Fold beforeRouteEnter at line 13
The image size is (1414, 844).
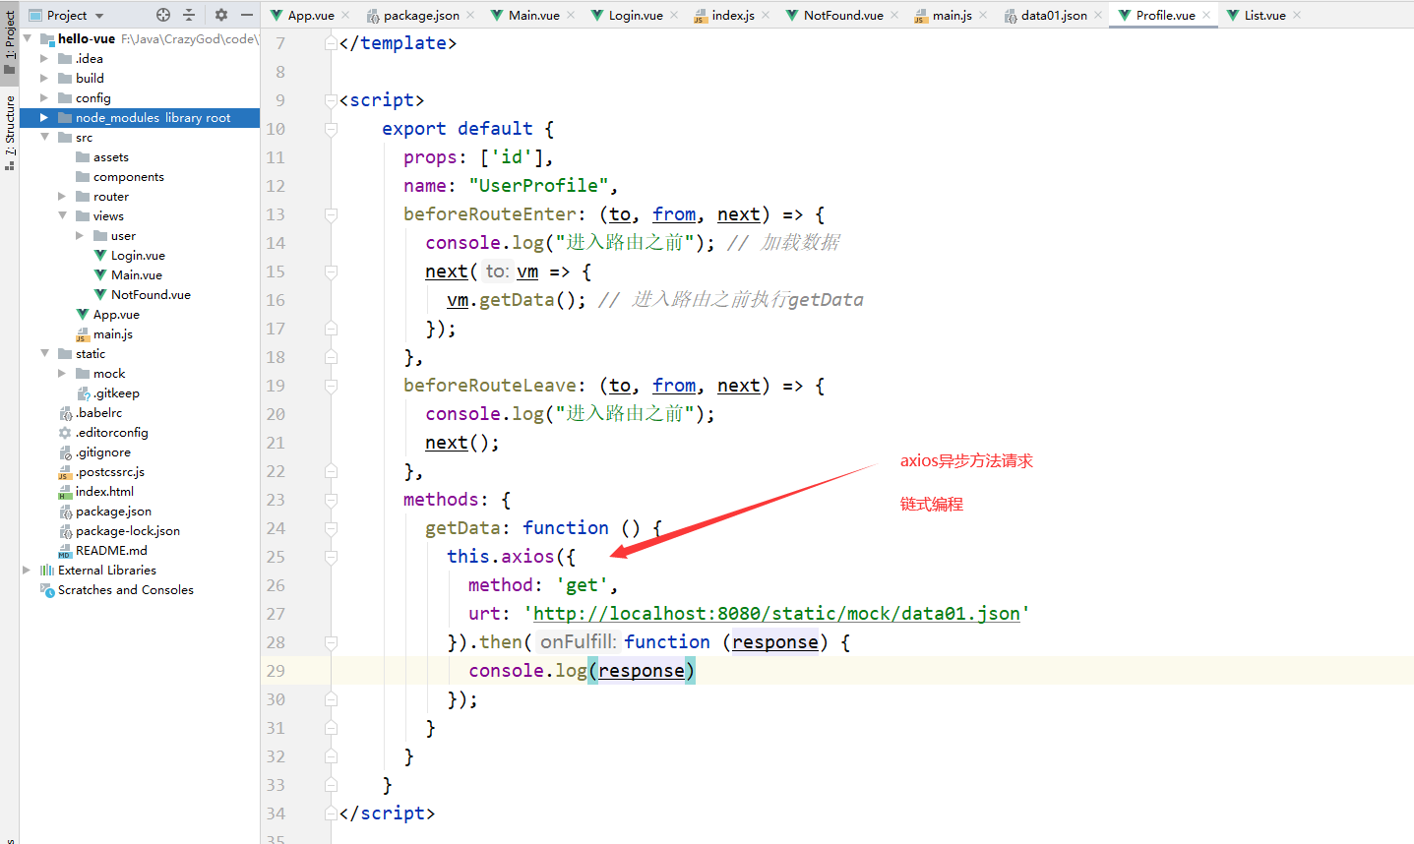(331, 214)
